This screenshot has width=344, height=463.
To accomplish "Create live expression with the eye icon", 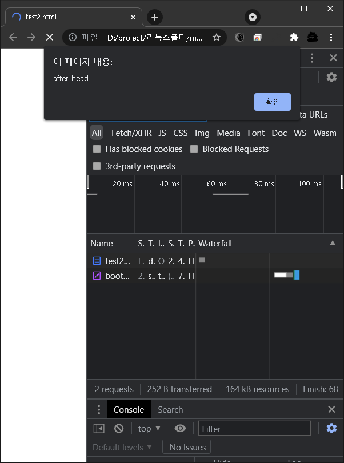I will pos(180,428).
